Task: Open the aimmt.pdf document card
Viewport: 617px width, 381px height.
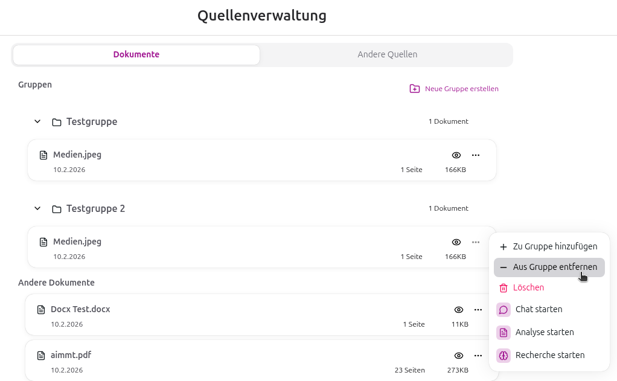Action: click(x=241, y=361)
